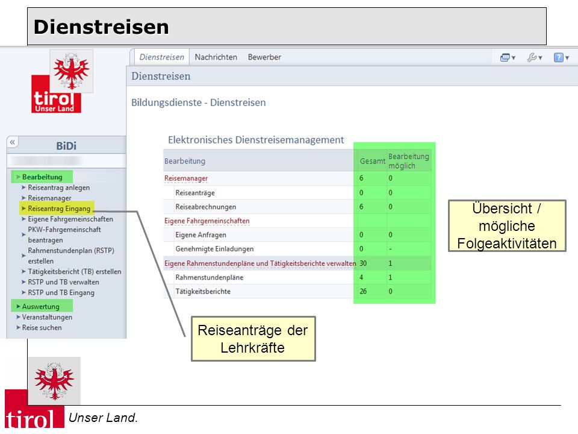The height and width of the screenshot is (434, 578).
Task: Click the Reiseabrechnungen row label
Action: pos(206,207)
